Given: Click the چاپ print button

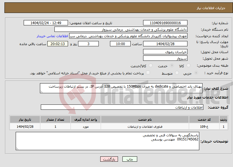Looking at the screenshot, I should pyautogui.click(x=130, y=159).
